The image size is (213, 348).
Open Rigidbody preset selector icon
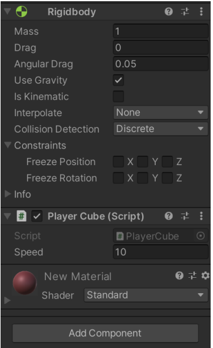[185, 11]
